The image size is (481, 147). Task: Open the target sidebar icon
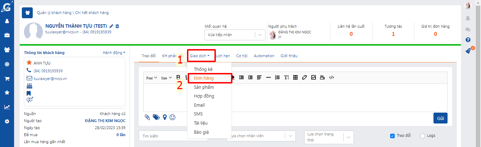(x=7, y=64)
